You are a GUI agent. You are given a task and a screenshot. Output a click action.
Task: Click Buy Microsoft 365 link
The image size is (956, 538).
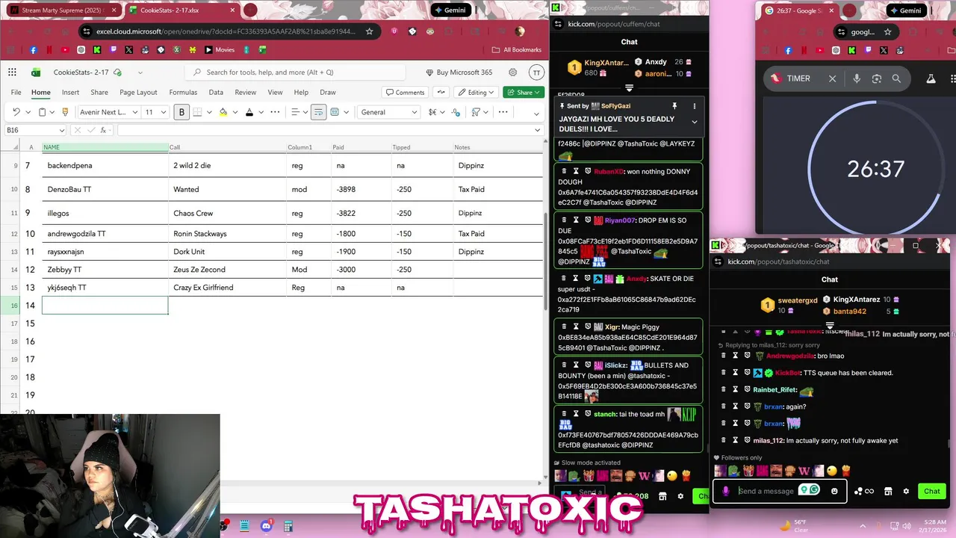point(459,72)
